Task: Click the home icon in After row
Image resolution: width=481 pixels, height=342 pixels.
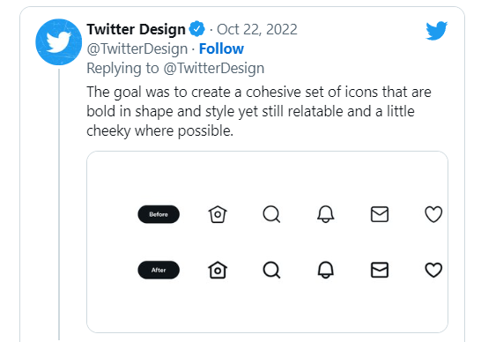Action: click(218, 270)
